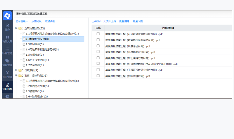
Task: Click the app logo icon in sidebar
Action: pos(7,16)
